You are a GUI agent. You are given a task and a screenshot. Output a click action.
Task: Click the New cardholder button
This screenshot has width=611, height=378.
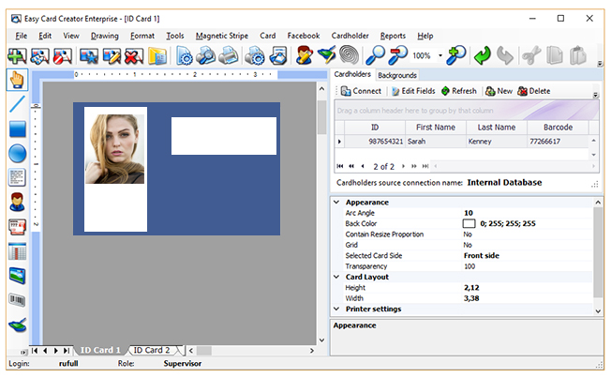[x=499, y=91]
